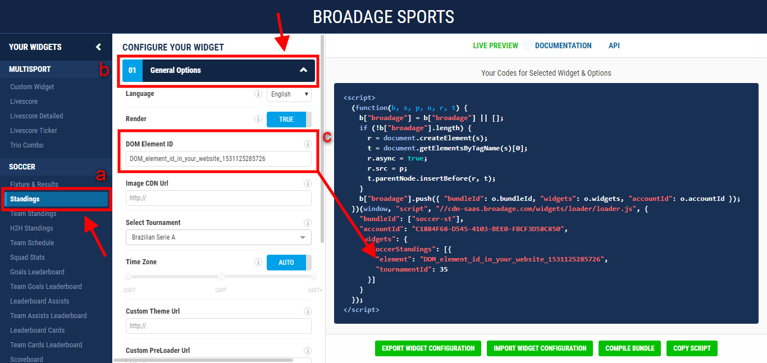This screenshot has width=767, height=363.
Task: Click the Copy Script button
Action: (692, 348)
